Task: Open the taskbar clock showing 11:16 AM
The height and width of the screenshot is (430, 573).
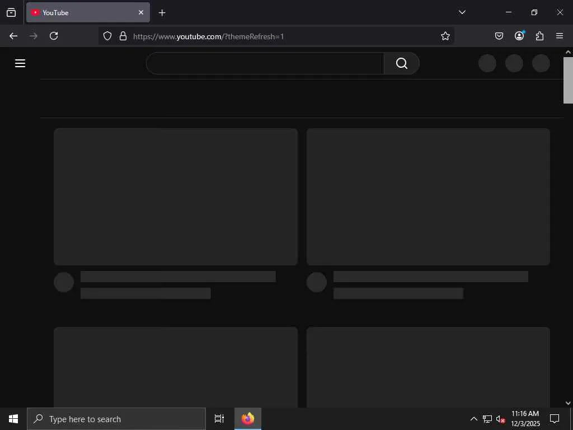Action: coord(525,419)
